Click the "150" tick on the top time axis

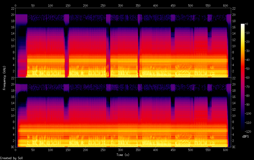68,5
